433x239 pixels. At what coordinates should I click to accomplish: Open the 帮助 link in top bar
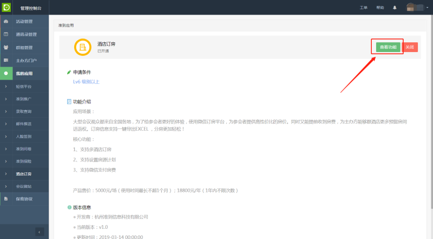(380, 8)
